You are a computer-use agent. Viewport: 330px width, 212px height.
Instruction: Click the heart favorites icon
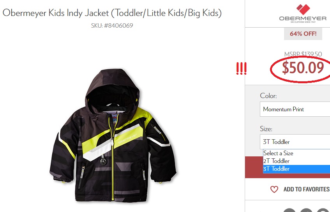[x=274, y=189]
